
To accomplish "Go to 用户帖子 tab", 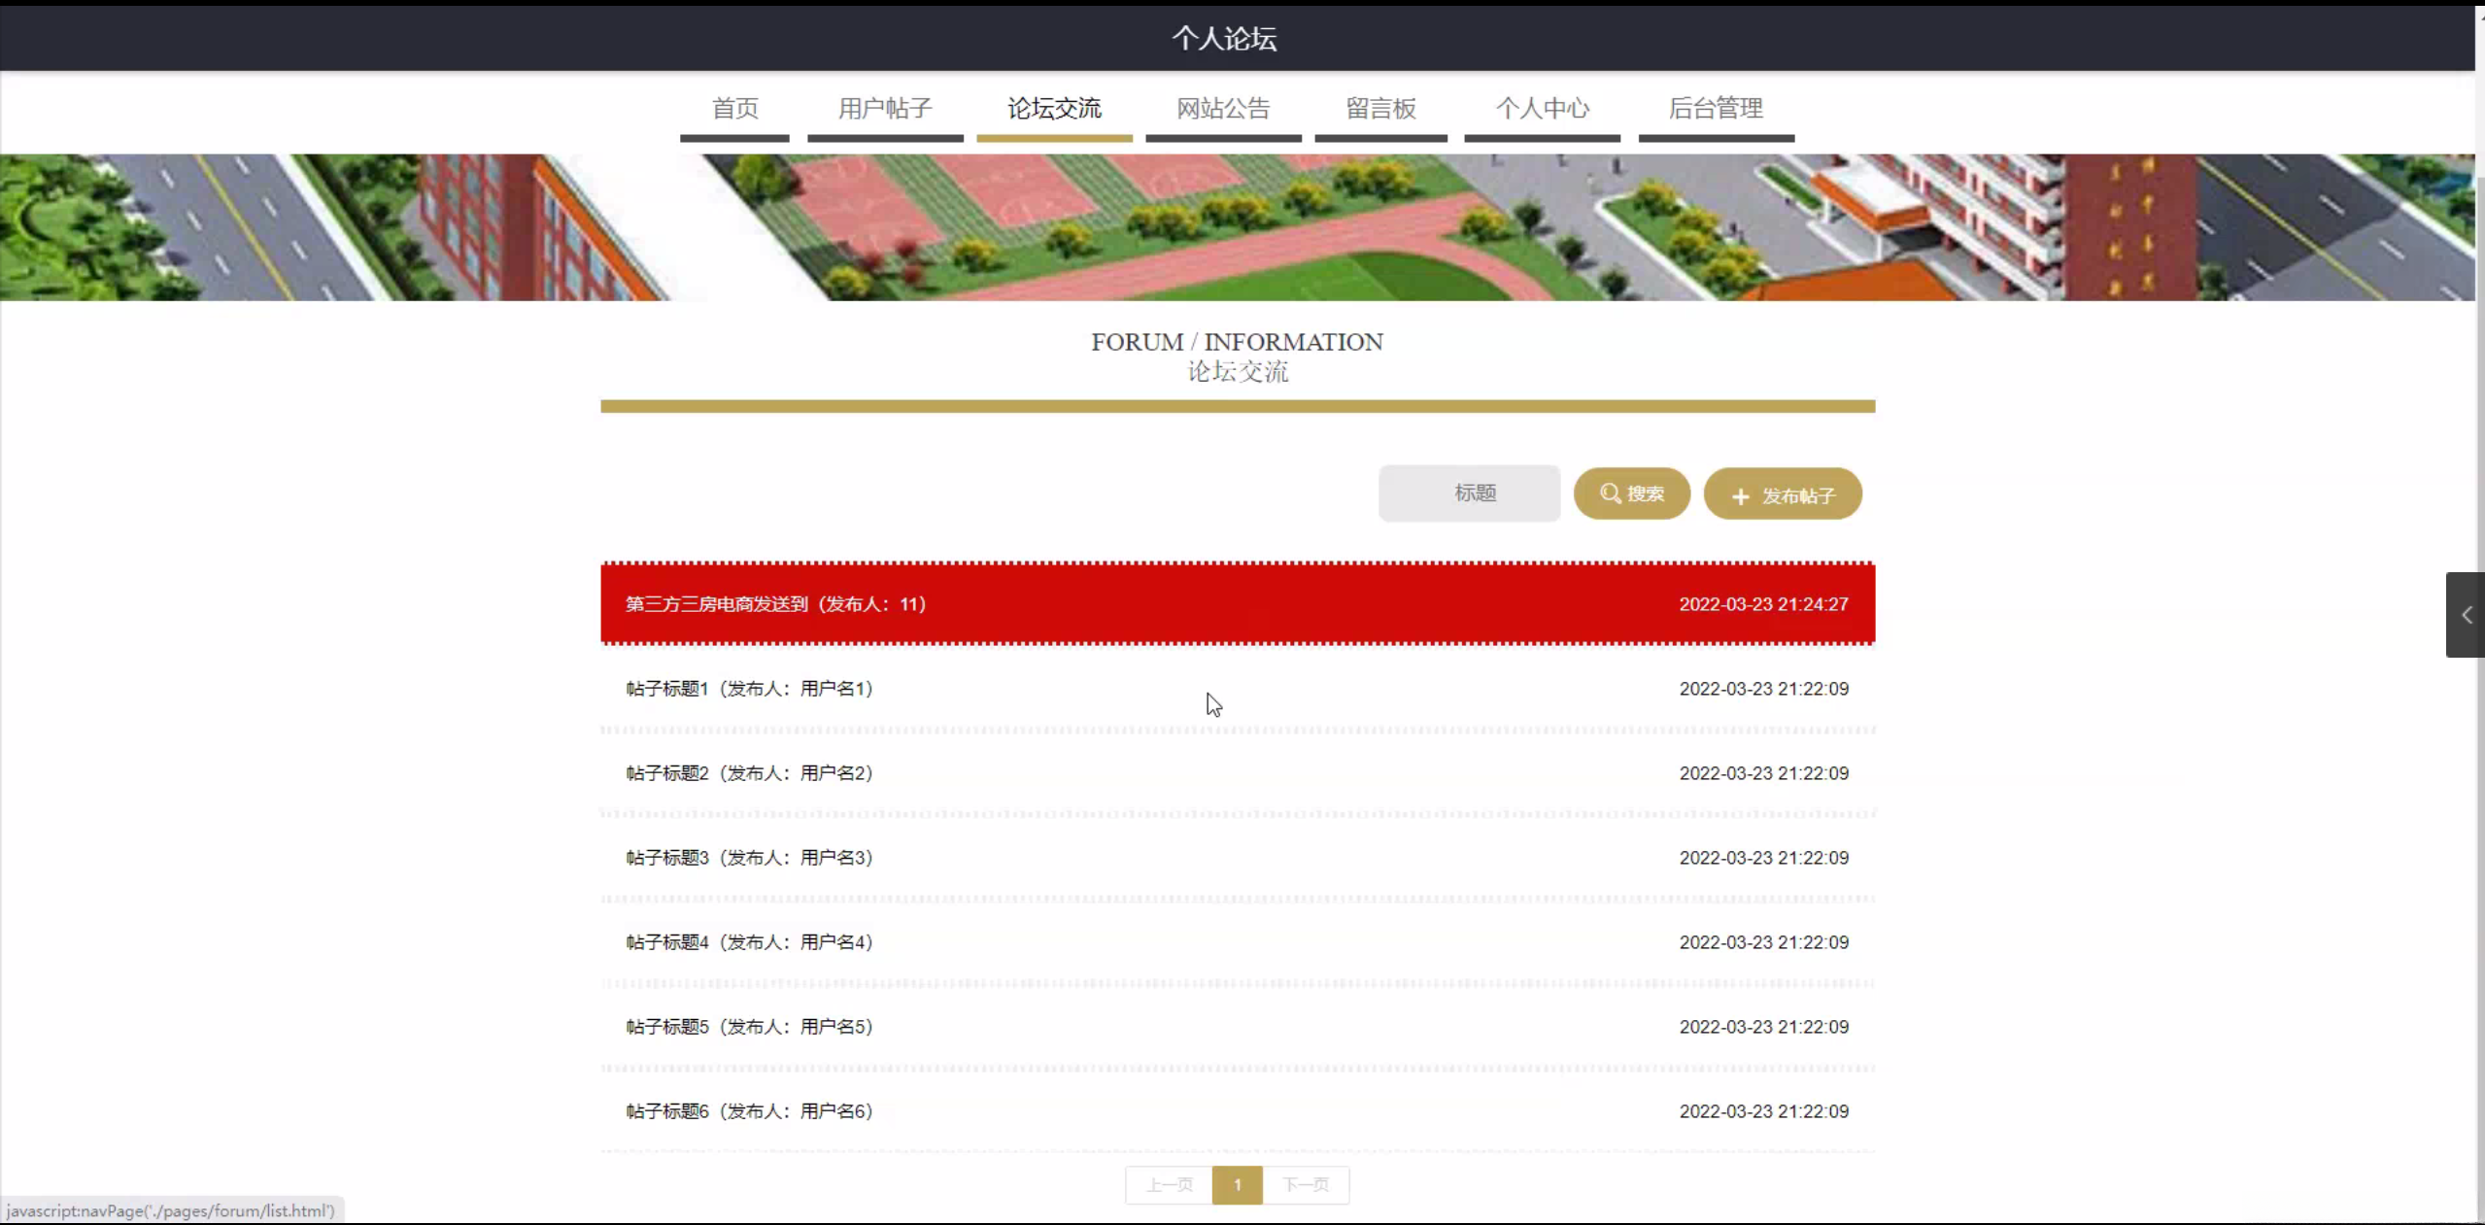I will click(x=884, y=109).
